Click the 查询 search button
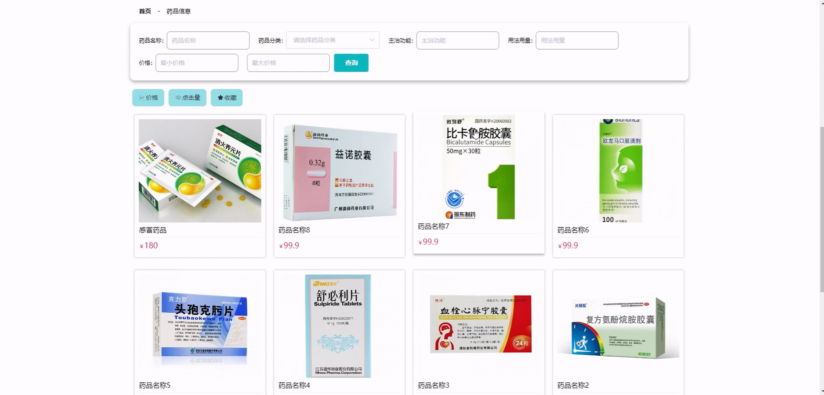 351,63
